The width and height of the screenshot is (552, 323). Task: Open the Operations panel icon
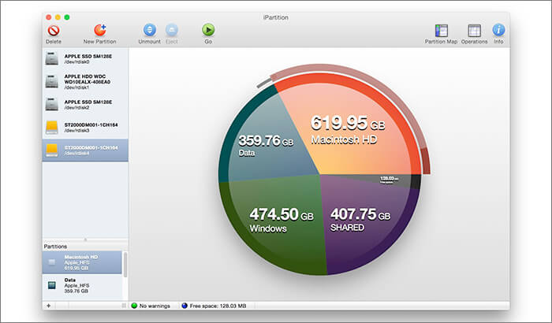(x=474, y=31)
